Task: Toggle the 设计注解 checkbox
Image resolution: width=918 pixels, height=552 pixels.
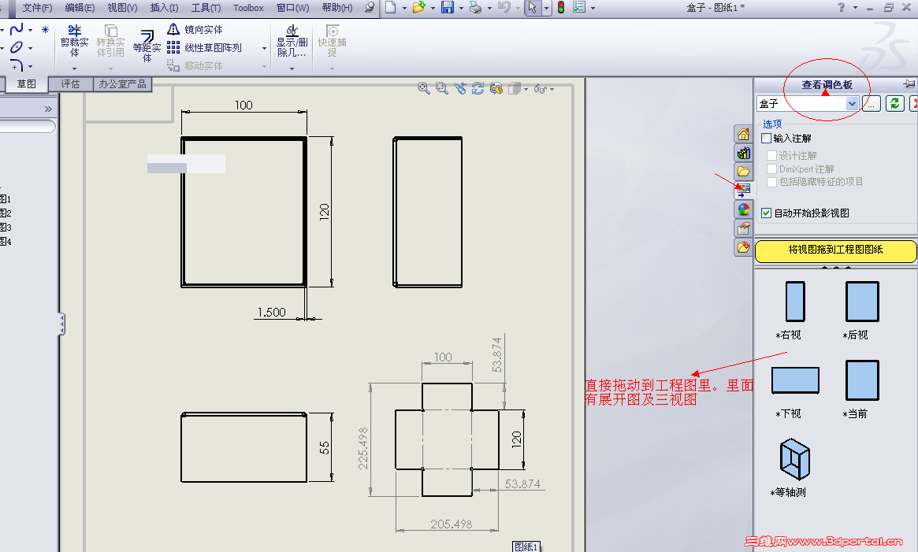Action: (771, 155)
